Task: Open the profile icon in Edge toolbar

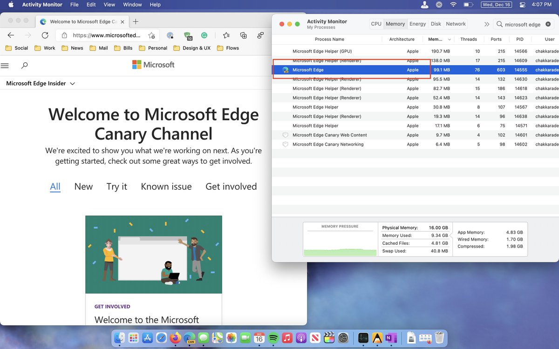Action: 260,35
